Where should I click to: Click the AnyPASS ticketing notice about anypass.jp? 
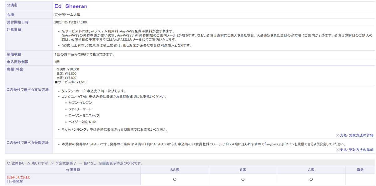[203, 144]
